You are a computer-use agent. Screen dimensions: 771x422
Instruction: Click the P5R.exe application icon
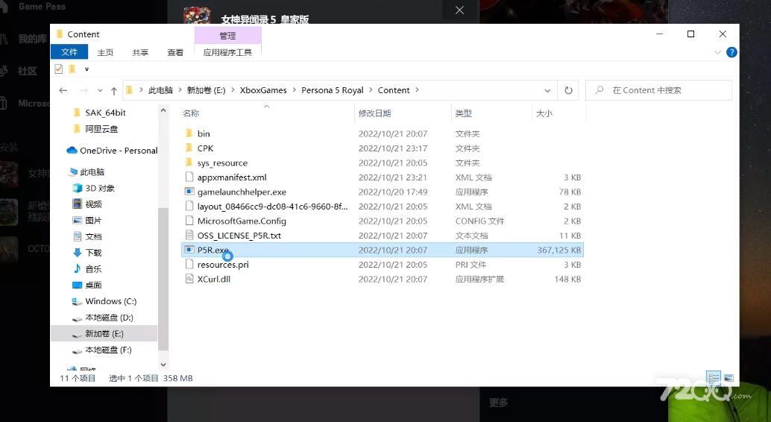pyautogui.click(x=189, y=249)
